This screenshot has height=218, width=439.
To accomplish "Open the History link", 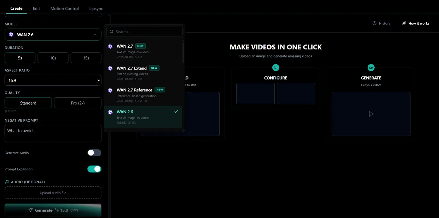I will point(382,23).
